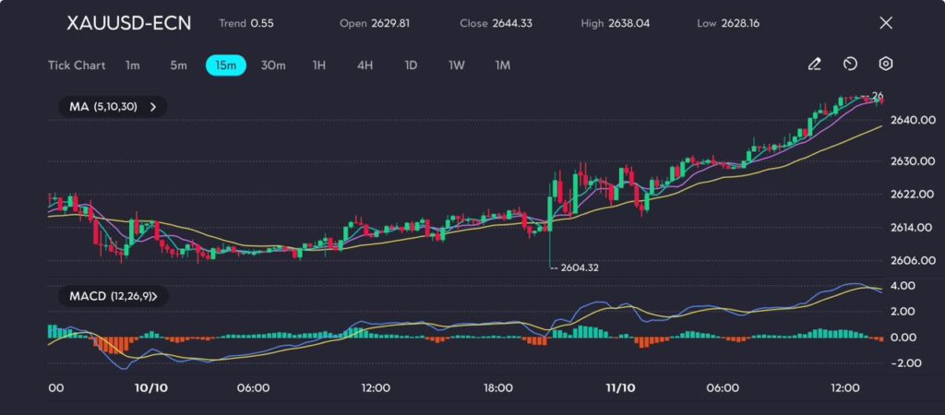
Task: Choose the 4H timeframe
Action: 365,65
